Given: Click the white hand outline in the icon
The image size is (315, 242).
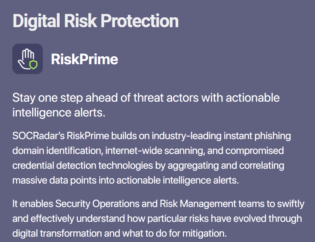Looking at the screenshot, I should coord(26,59).
